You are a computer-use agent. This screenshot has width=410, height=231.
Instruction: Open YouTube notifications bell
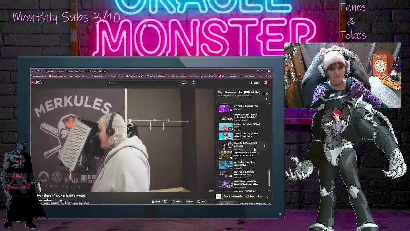click(266, 83)
